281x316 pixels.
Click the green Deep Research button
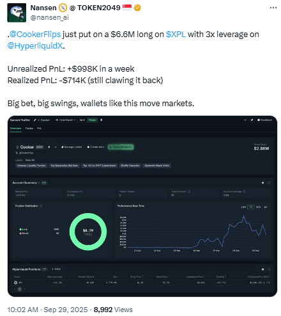tap(121, 147)
